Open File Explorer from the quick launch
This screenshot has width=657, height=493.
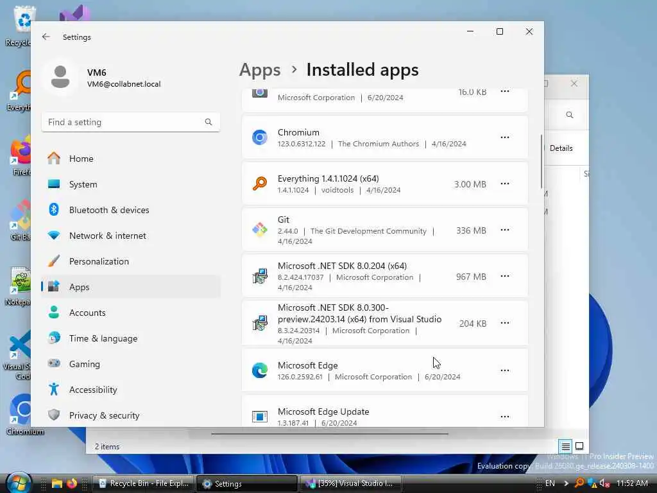point(57,483)
